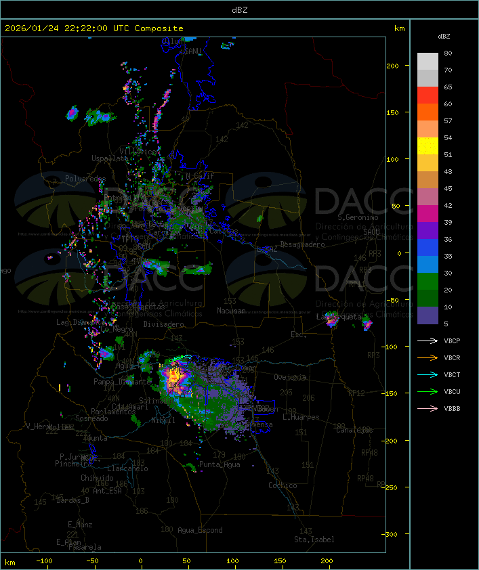Click the orange VBCR arrow icon
This screenshot has height=570, width=479.
point(428,357)
